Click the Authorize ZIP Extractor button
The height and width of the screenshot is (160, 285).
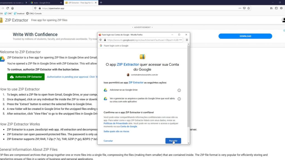(x=26, y=77)
